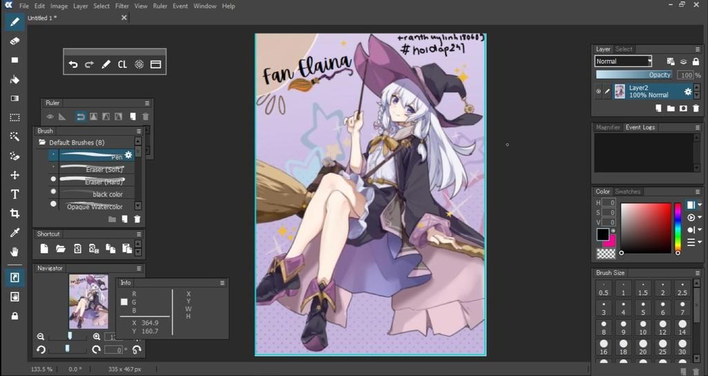
Task: Select the Move tool
Action: (15, 175)
